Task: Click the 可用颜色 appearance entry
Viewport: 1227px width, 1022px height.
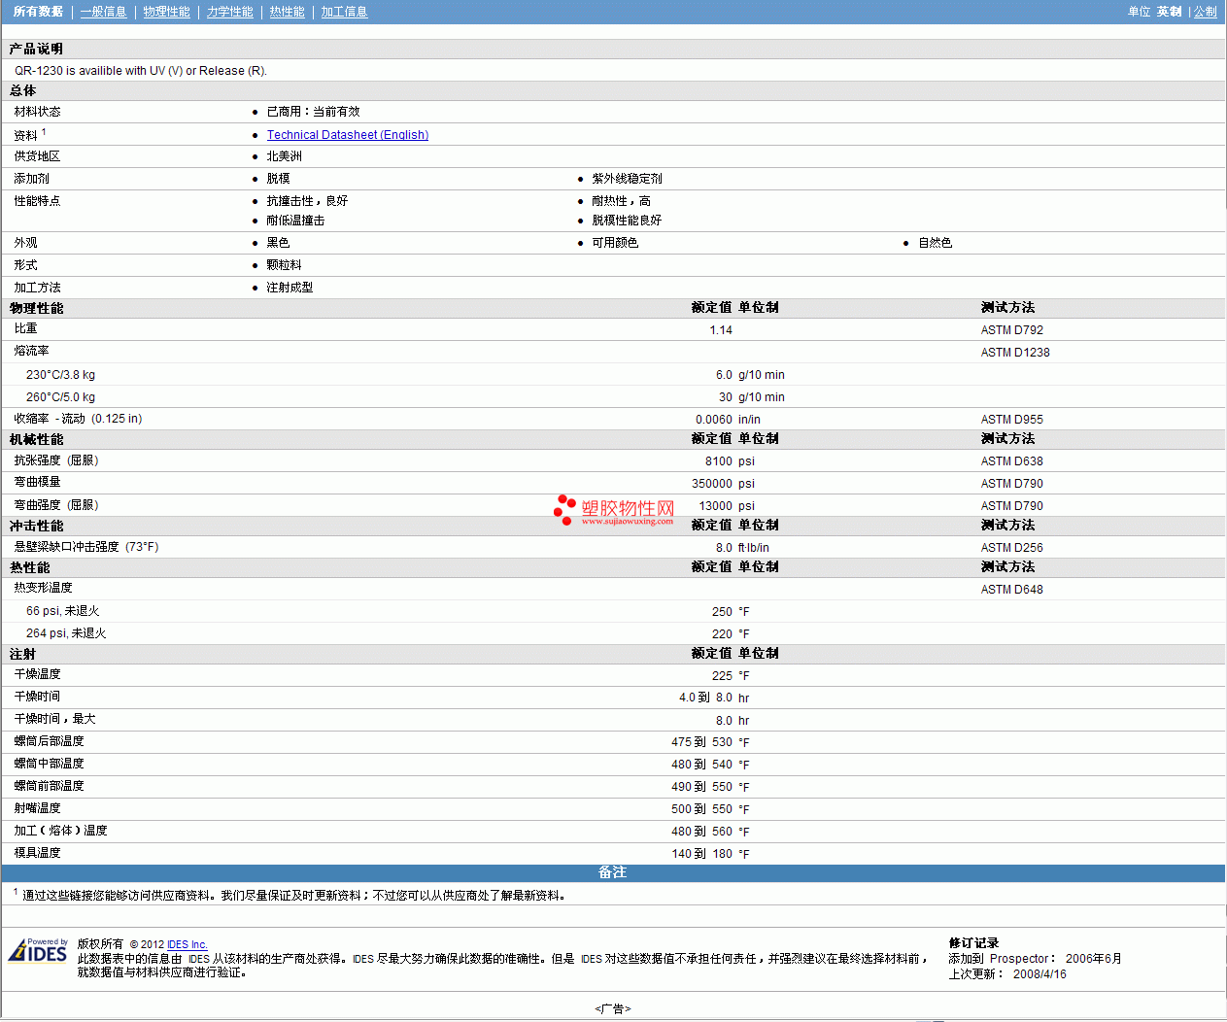Action: (x=615, y=243)
